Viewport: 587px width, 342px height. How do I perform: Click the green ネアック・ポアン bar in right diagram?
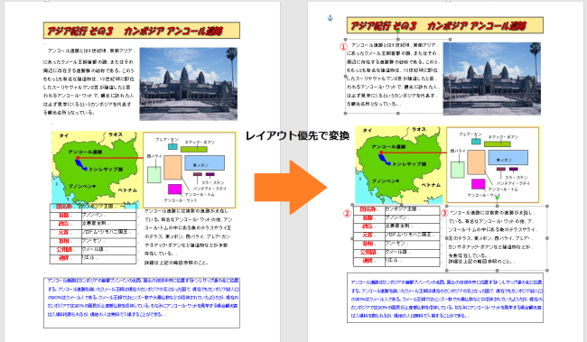(x=498, y=144)
